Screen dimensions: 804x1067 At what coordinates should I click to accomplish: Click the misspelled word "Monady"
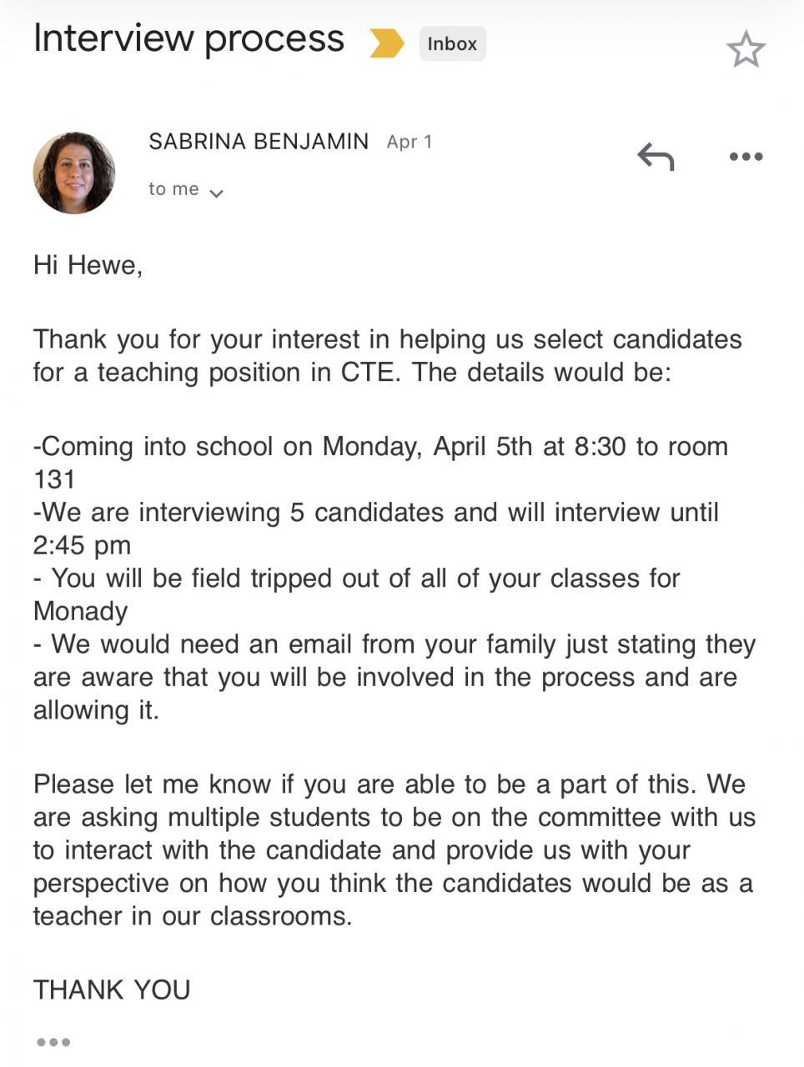(x=80, y=611)
